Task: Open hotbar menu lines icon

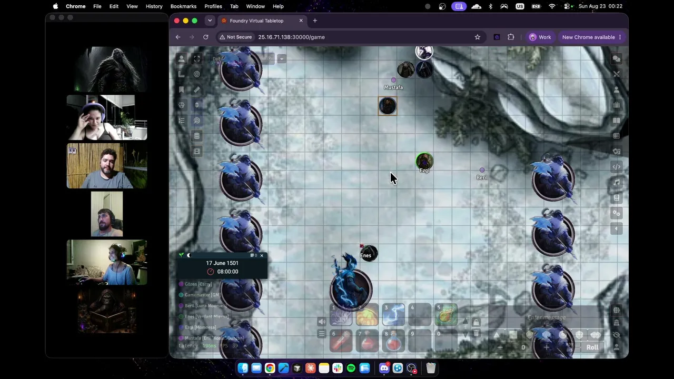Action: pyautogui.click(x=322, y=334)
